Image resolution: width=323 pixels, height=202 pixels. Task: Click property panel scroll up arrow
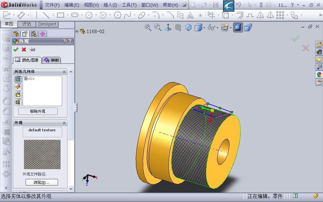coord(71,72)
